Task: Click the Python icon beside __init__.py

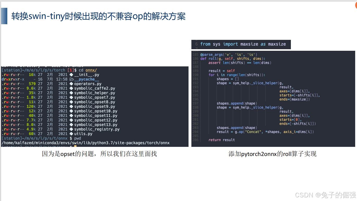Action: tap(71, 75)
